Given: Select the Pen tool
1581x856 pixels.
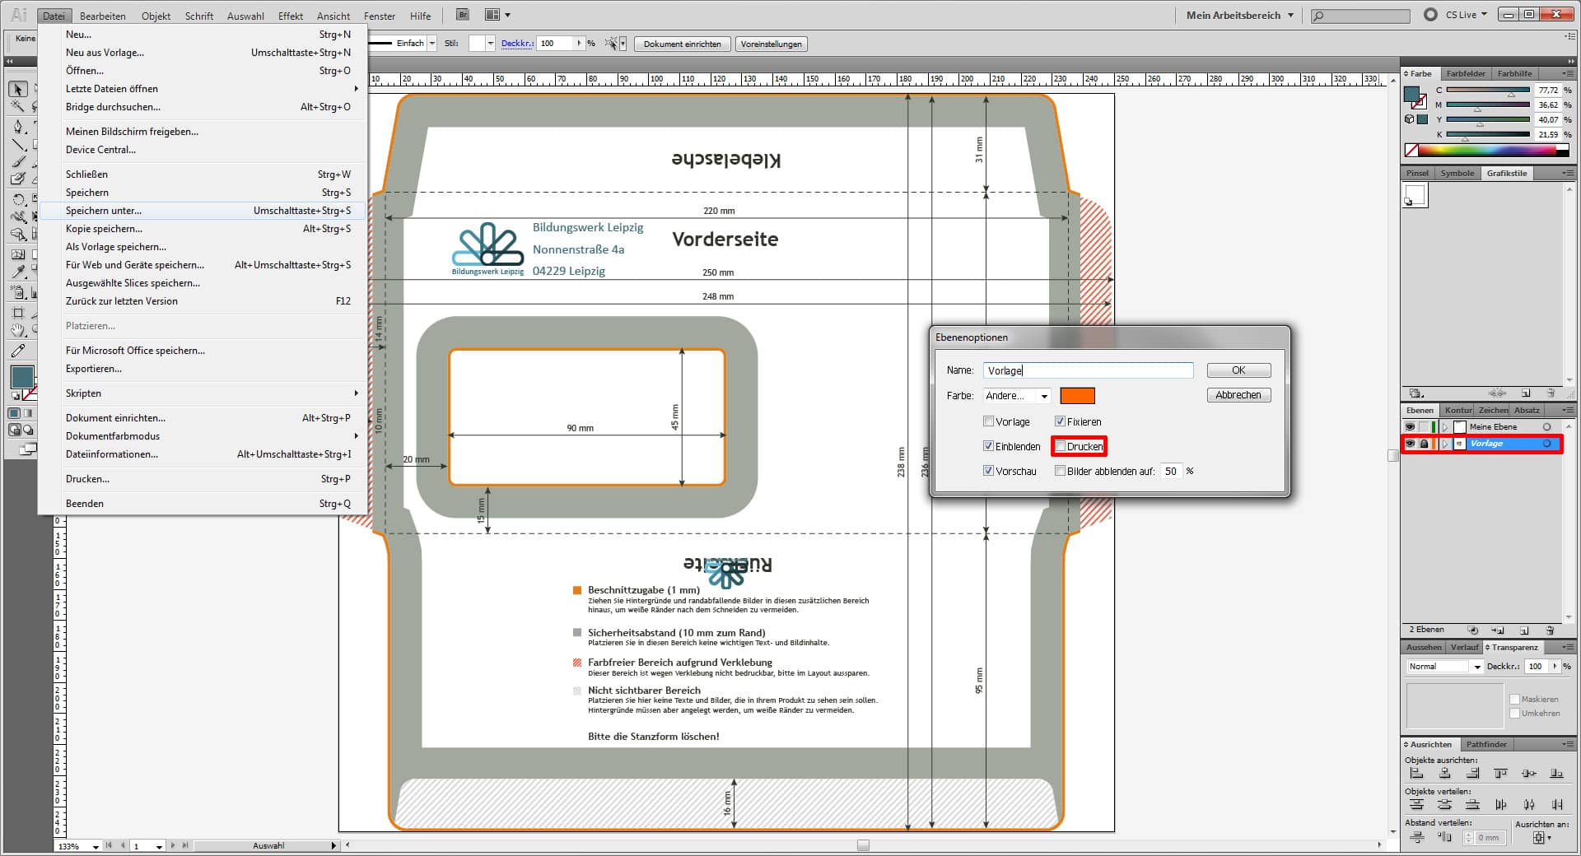Looking at the screenshot, I should click(18, 126).
